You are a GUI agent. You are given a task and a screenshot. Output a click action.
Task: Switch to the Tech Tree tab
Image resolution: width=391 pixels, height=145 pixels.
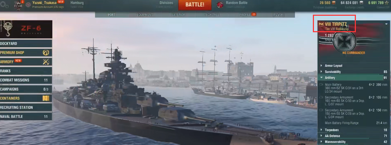pos(212,15)
